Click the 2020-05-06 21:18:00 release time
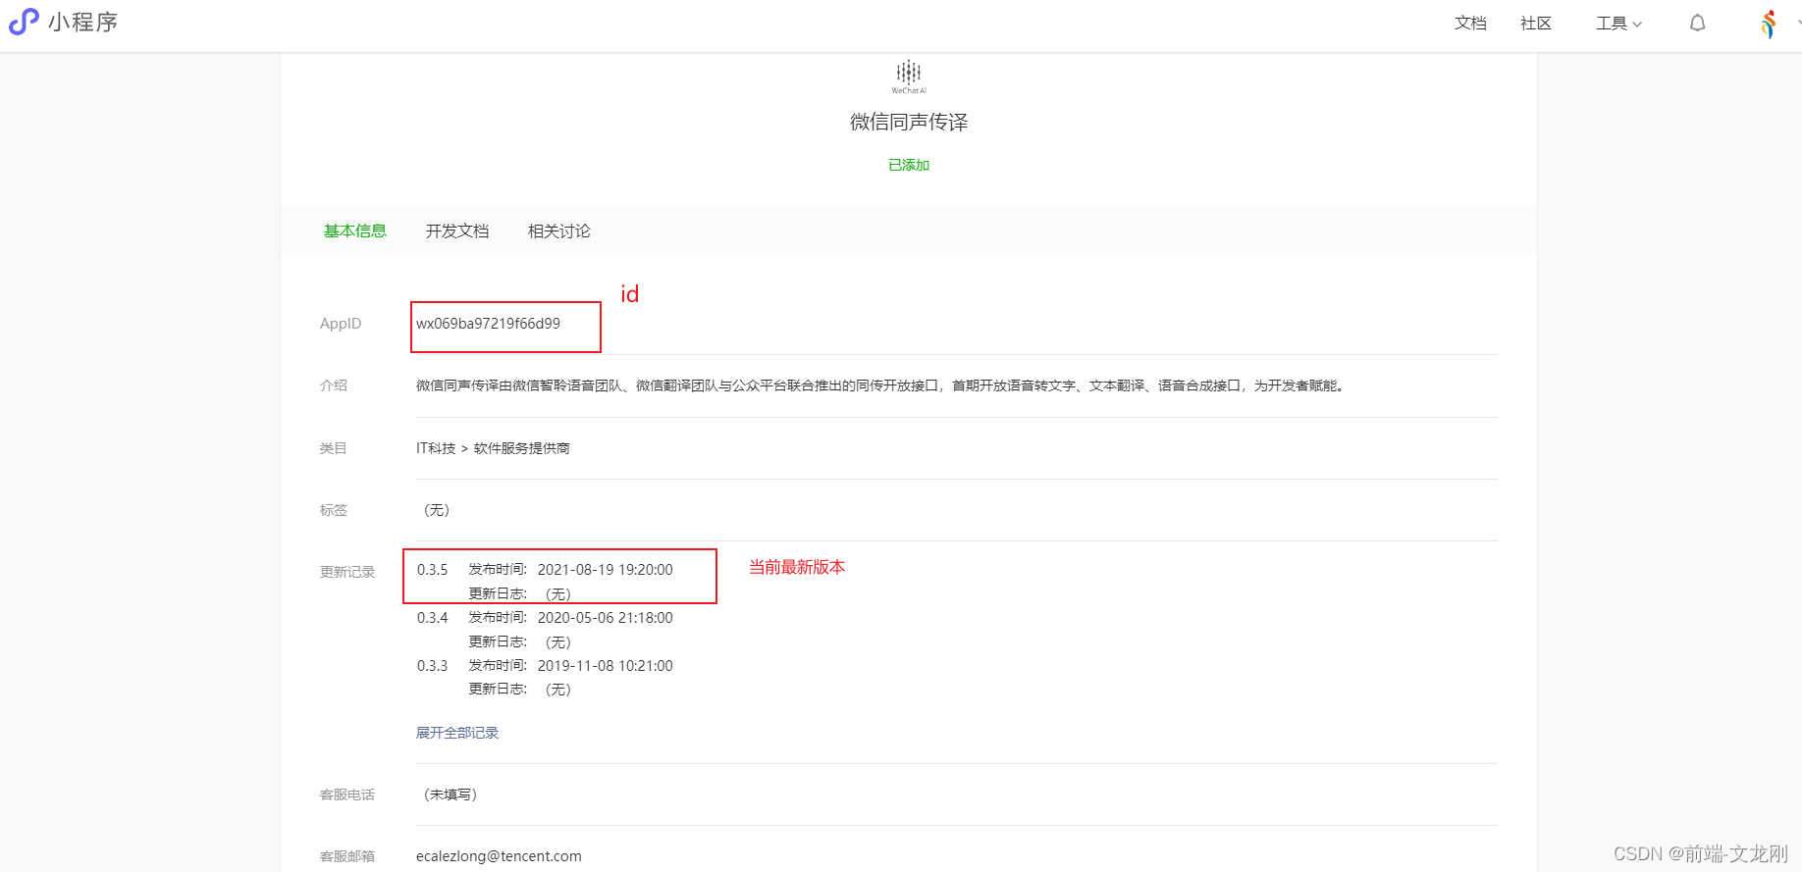Viewport: 1802px width, 872px height. click(606, 618)
